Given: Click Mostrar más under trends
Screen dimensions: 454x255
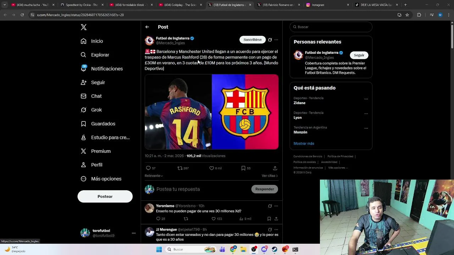Looking at the screenshot, I should click(x=304, y=143).
